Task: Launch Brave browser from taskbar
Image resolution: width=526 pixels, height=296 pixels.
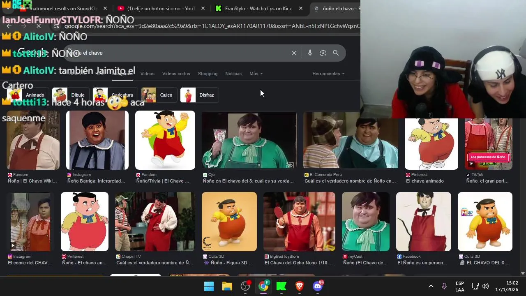Action: coord(300,286)
